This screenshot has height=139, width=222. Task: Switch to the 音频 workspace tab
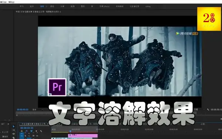click(x=73, y=6)
